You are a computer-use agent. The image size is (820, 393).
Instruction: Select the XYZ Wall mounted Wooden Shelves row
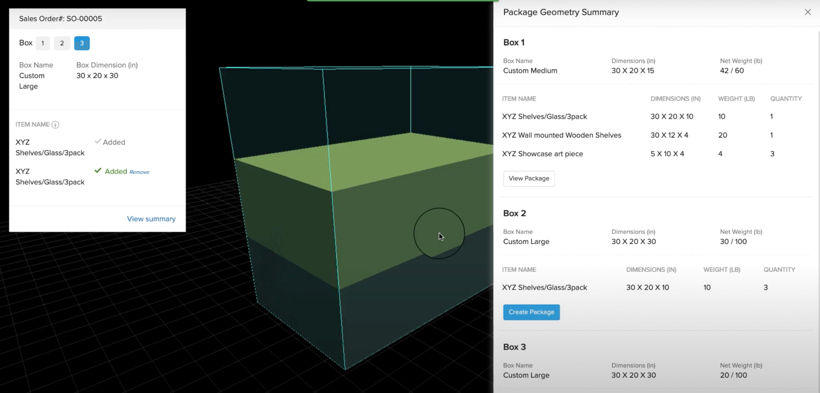[x=561, y=135]
